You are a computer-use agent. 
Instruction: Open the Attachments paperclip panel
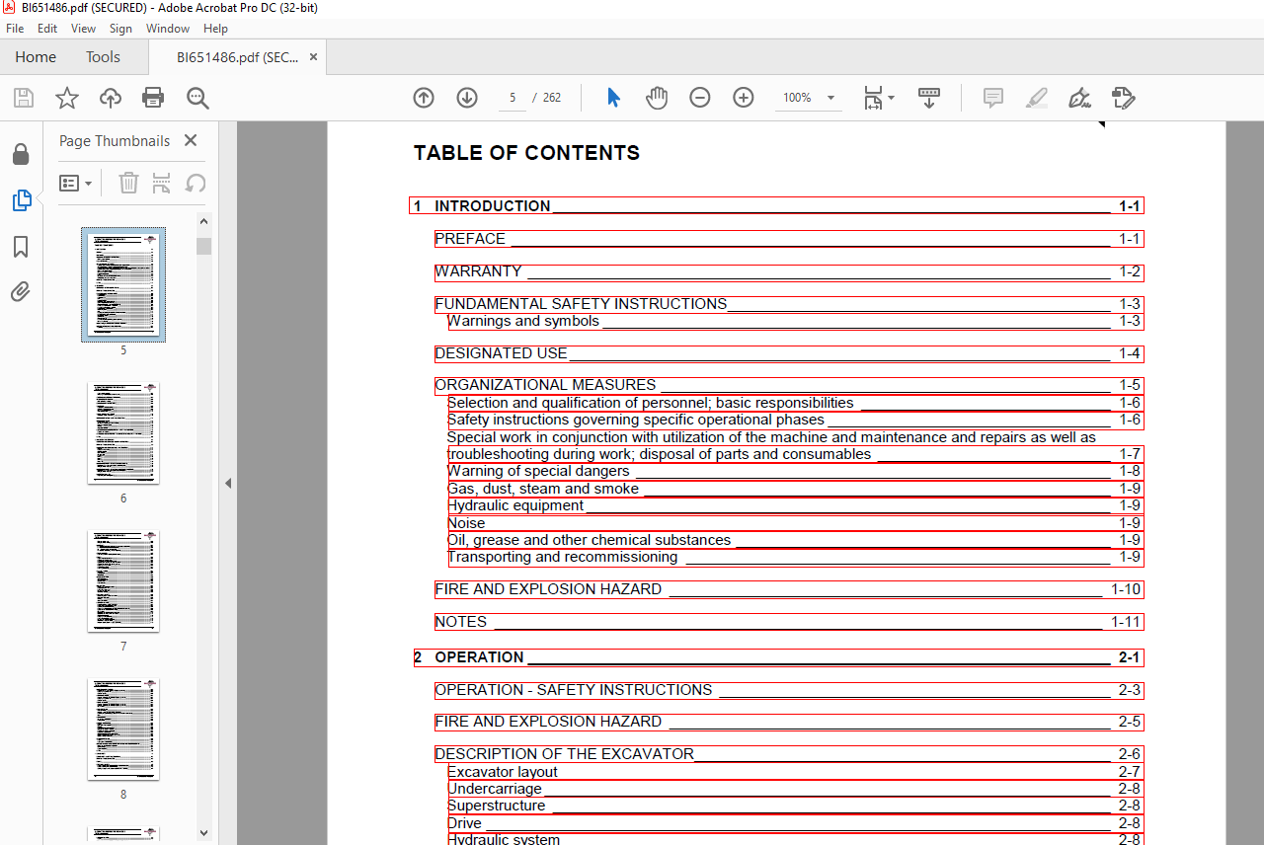click(x=21, y=291)
